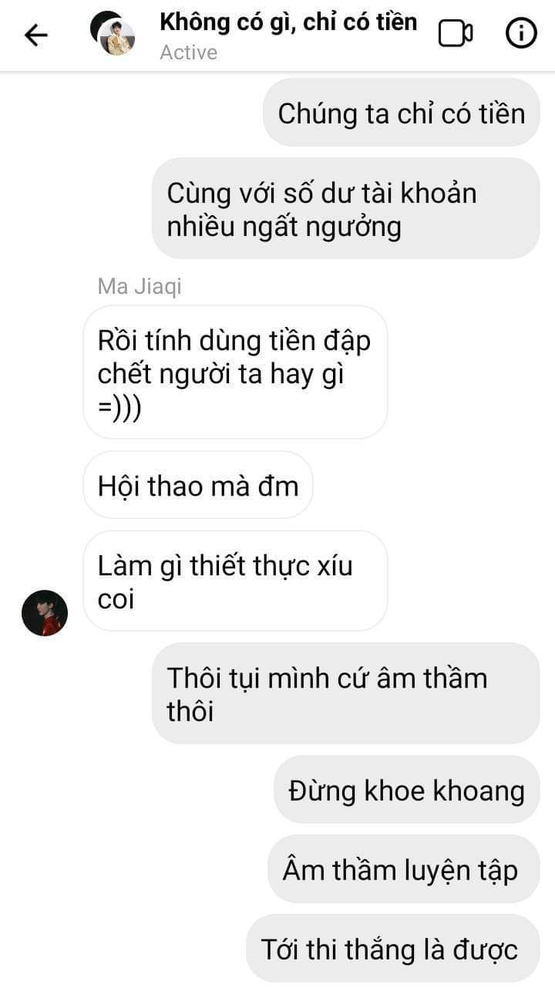Tap the group chat avatar in the header
Viewport: 555px width, 991px height.
click(x=113, y=34)
